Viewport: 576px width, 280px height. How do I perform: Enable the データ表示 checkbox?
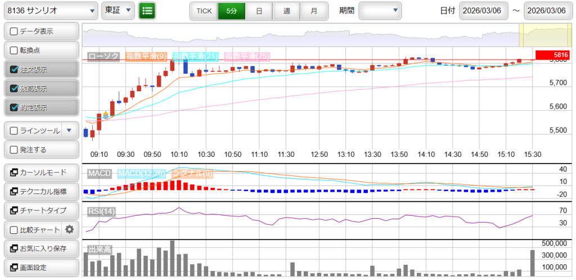[14, 31]
